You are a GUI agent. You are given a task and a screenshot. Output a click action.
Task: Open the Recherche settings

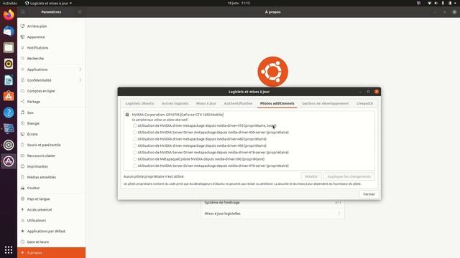pyautogui.click(x=51, y=59)
